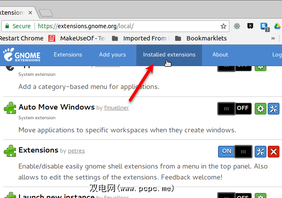Toggle the Launch new instance switch
This screenshot has width=282, height=198.
tap(234, 195)
